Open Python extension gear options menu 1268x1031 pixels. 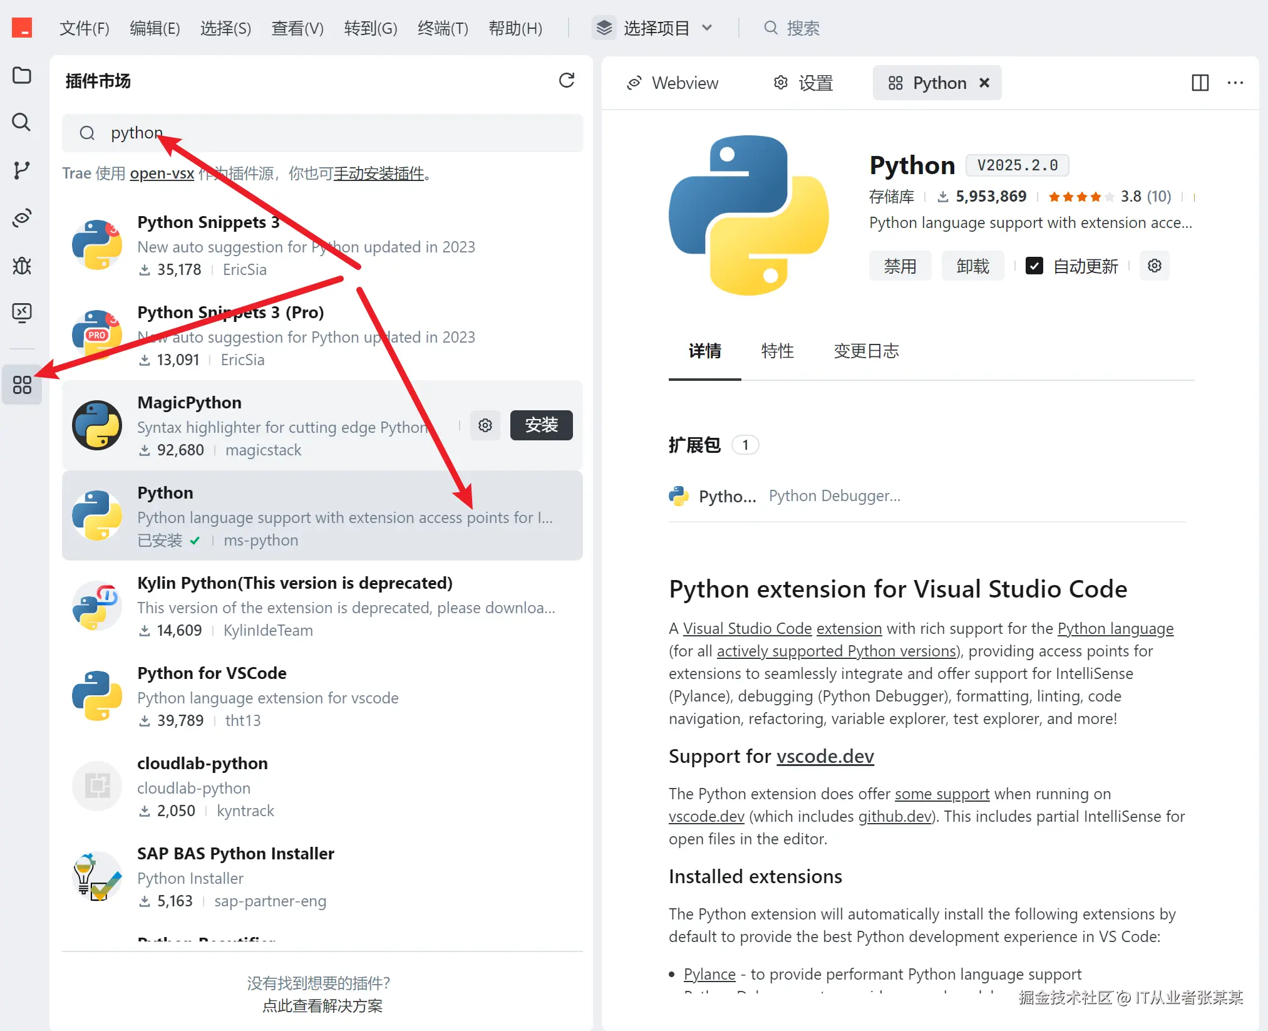click(x=1155, y=266)
